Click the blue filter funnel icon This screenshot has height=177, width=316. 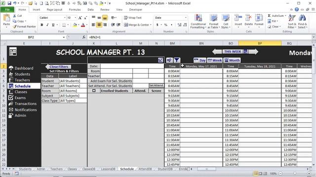(x=177, y=60)
